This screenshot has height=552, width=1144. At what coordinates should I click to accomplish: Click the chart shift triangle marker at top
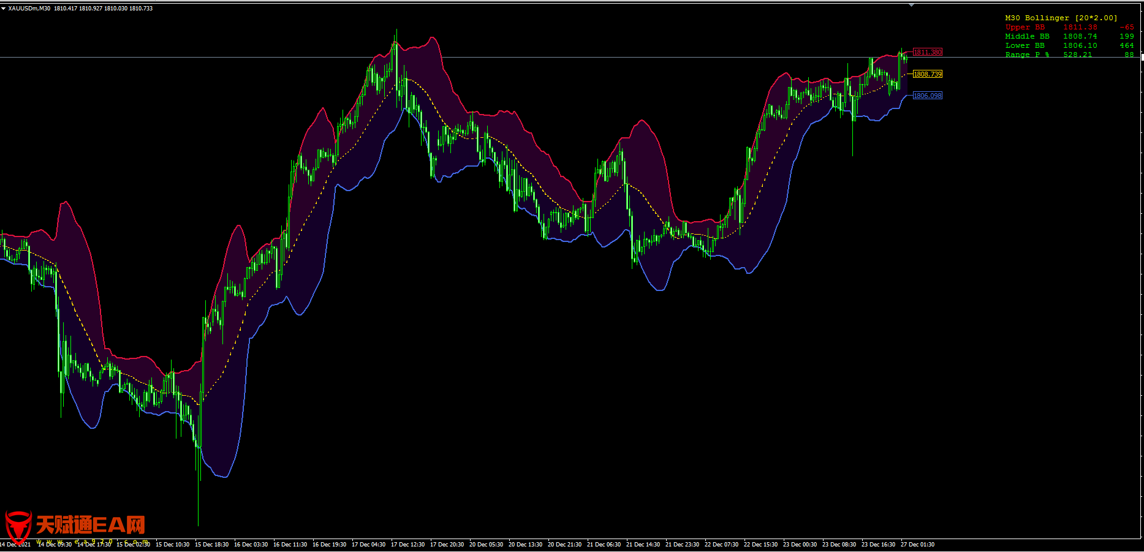tap(911, 5)
